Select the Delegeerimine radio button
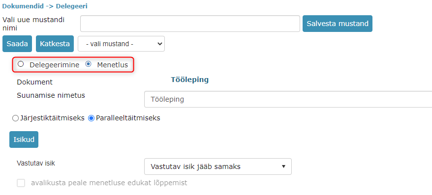This screenshot has height=195, width=432. click(20, 64)
